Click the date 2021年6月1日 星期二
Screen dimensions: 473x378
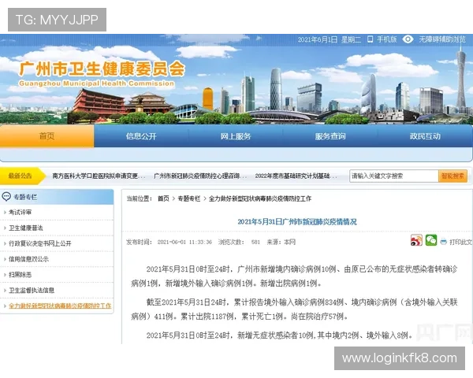tap(329, 39)
